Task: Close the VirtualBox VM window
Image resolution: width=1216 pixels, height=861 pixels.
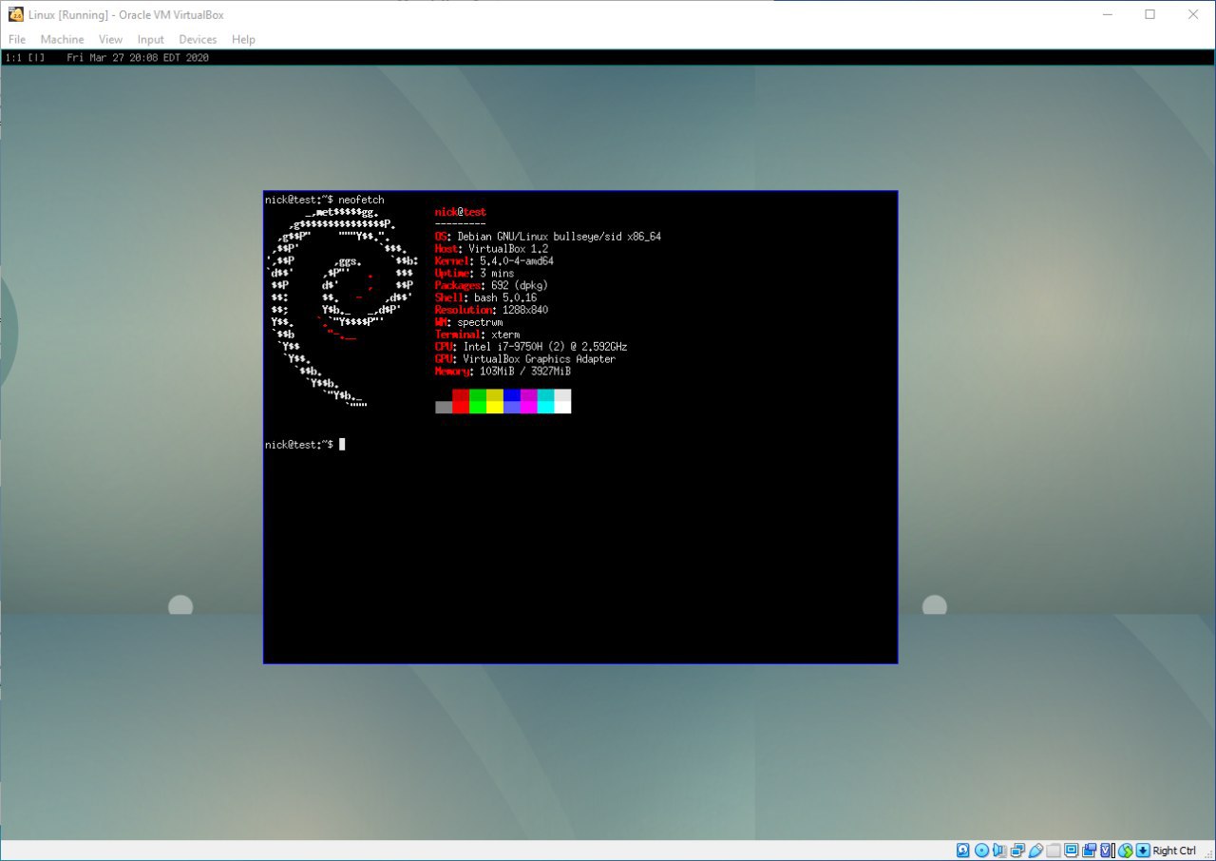Action: point(1194,14)
